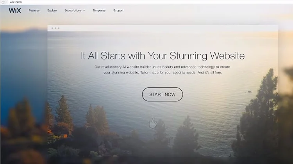Click the Wix logo
The height and width of the screenshot is (164, 293).
pyautogui.click(x=15, y=10)
